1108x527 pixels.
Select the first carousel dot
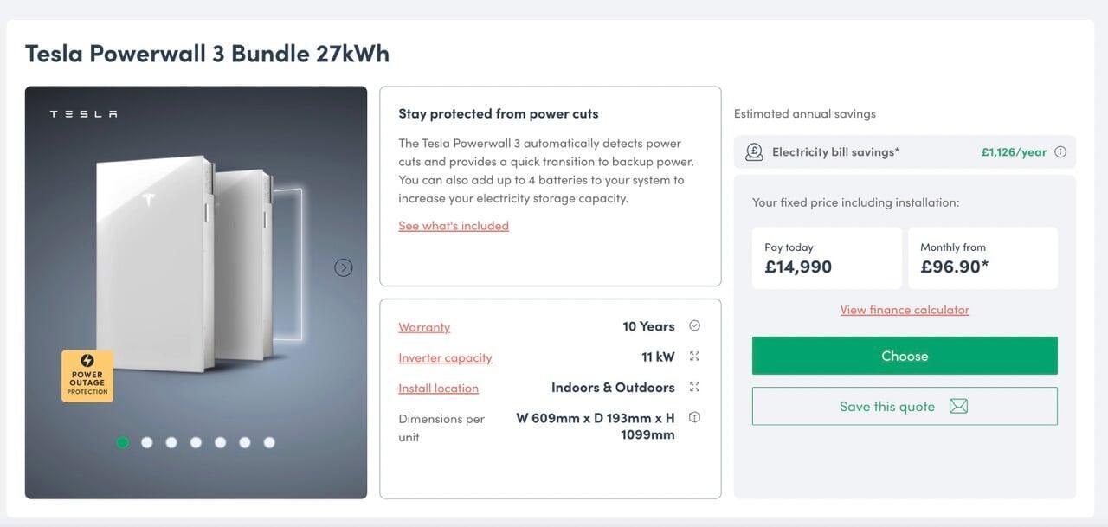pyautogui.click(x=122, y=442)
